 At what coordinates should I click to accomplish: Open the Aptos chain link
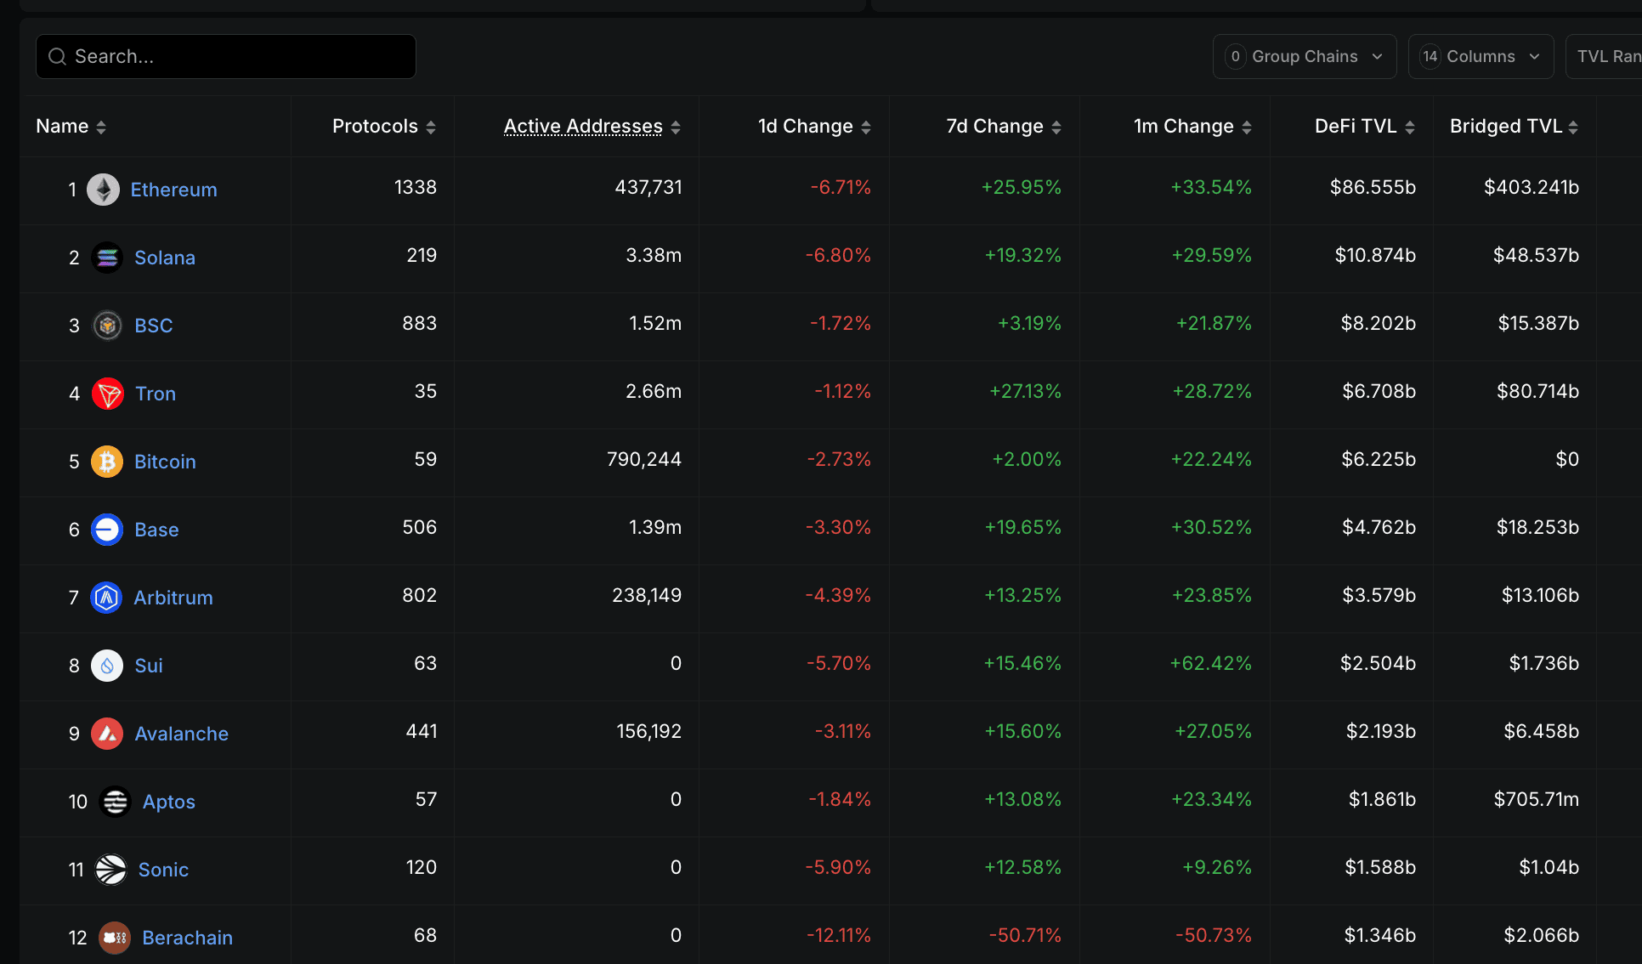(168, 802)
